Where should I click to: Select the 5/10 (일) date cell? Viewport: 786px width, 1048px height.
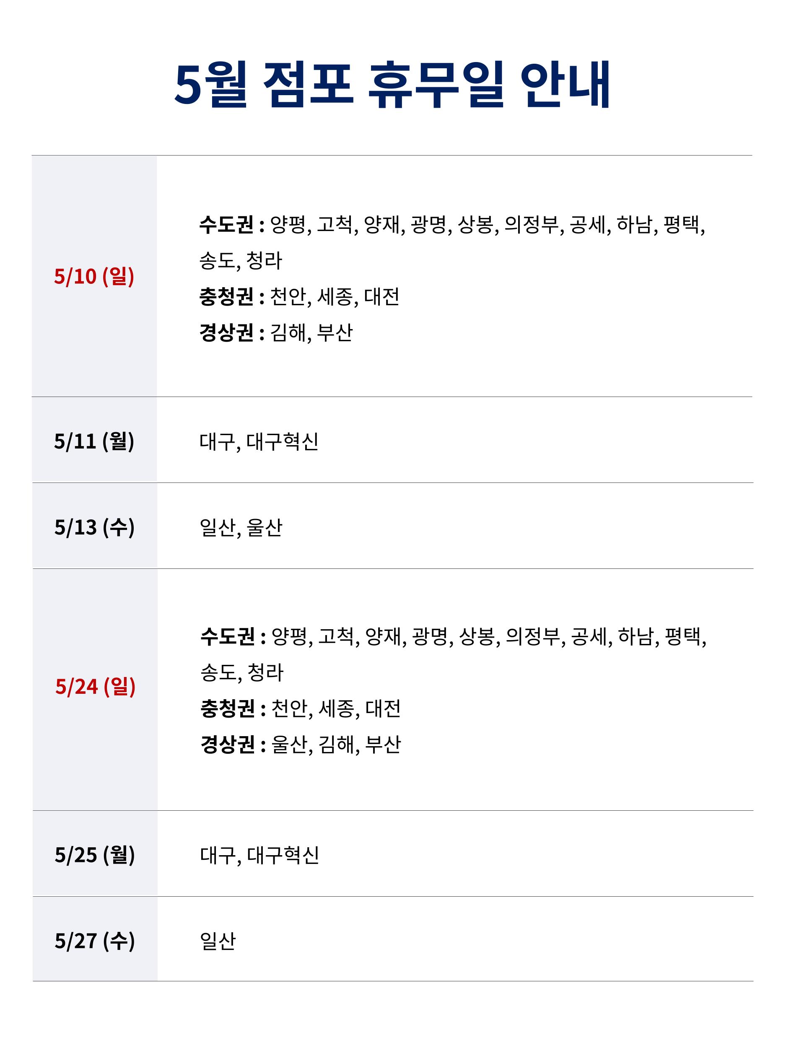pyautogui.click(x=94, y=276)
